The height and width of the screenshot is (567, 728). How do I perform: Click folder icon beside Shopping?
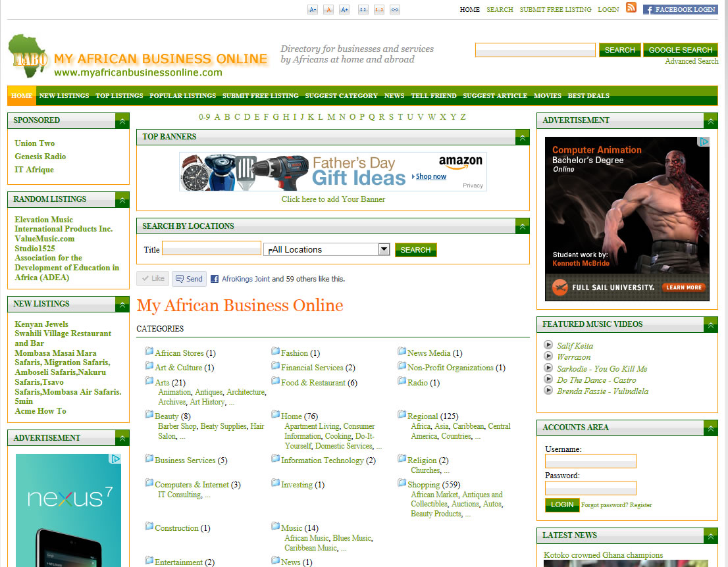(402, 483)
